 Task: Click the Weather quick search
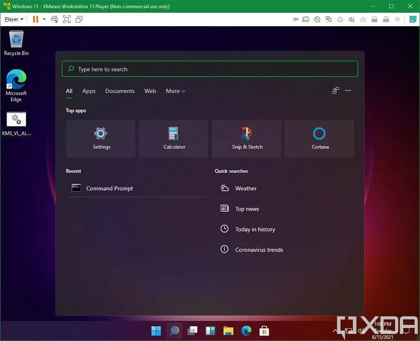coord(246,188)
